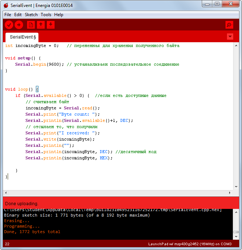This screenshot has width=242, height=250.
Task: Open the Edit menu
Action: [18, 15]
